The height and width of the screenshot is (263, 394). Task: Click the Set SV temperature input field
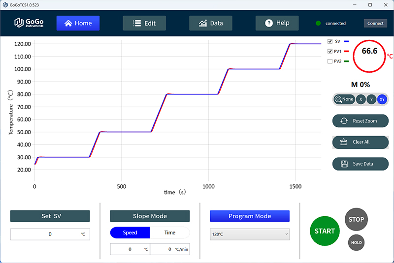(50, 234)
